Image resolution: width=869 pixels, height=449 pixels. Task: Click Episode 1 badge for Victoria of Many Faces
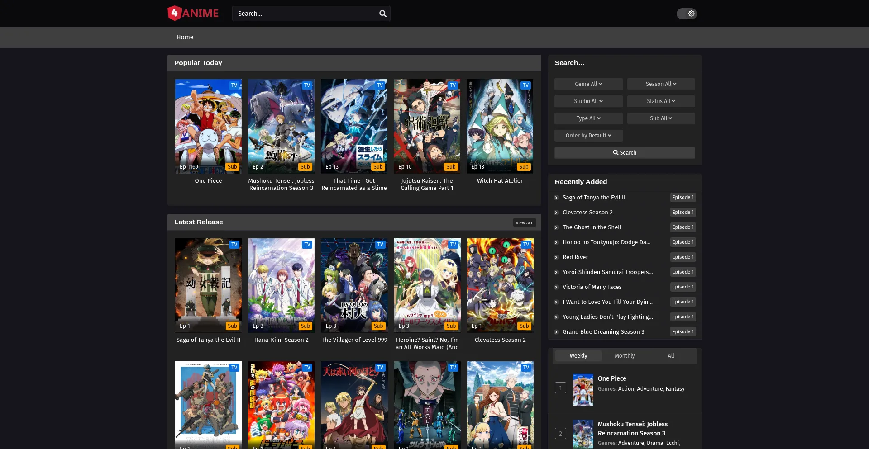click(683, 287)
